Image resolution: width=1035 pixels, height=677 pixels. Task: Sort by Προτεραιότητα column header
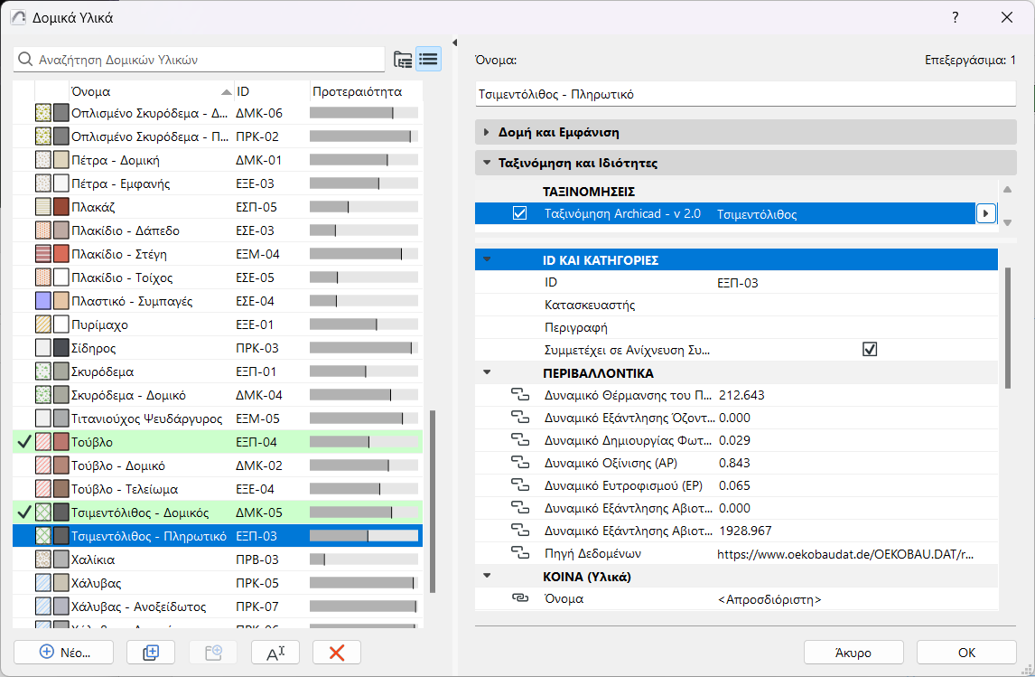tap(366, 91)
